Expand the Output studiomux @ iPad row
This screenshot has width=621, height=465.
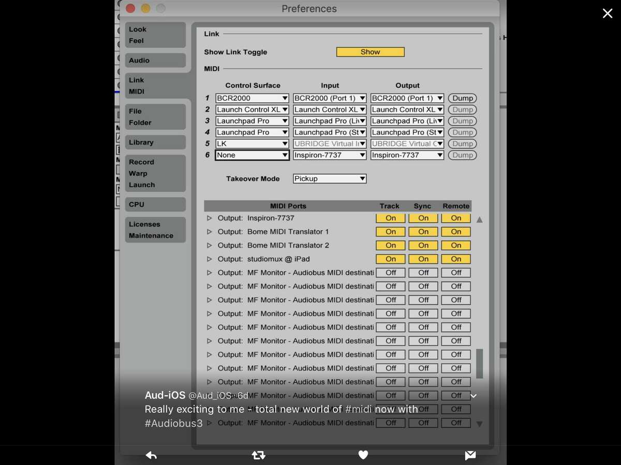[210, 259]
